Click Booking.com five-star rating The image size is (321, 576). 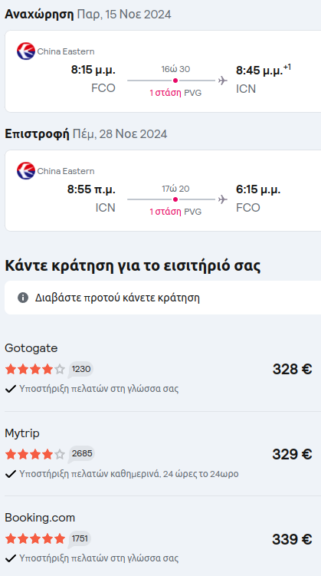35,539
